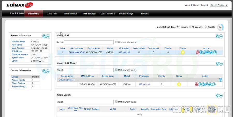The height and width of the screenshot is (117, 233).
Task: Open the Zone Plan tab
Action: pos(52,14)
